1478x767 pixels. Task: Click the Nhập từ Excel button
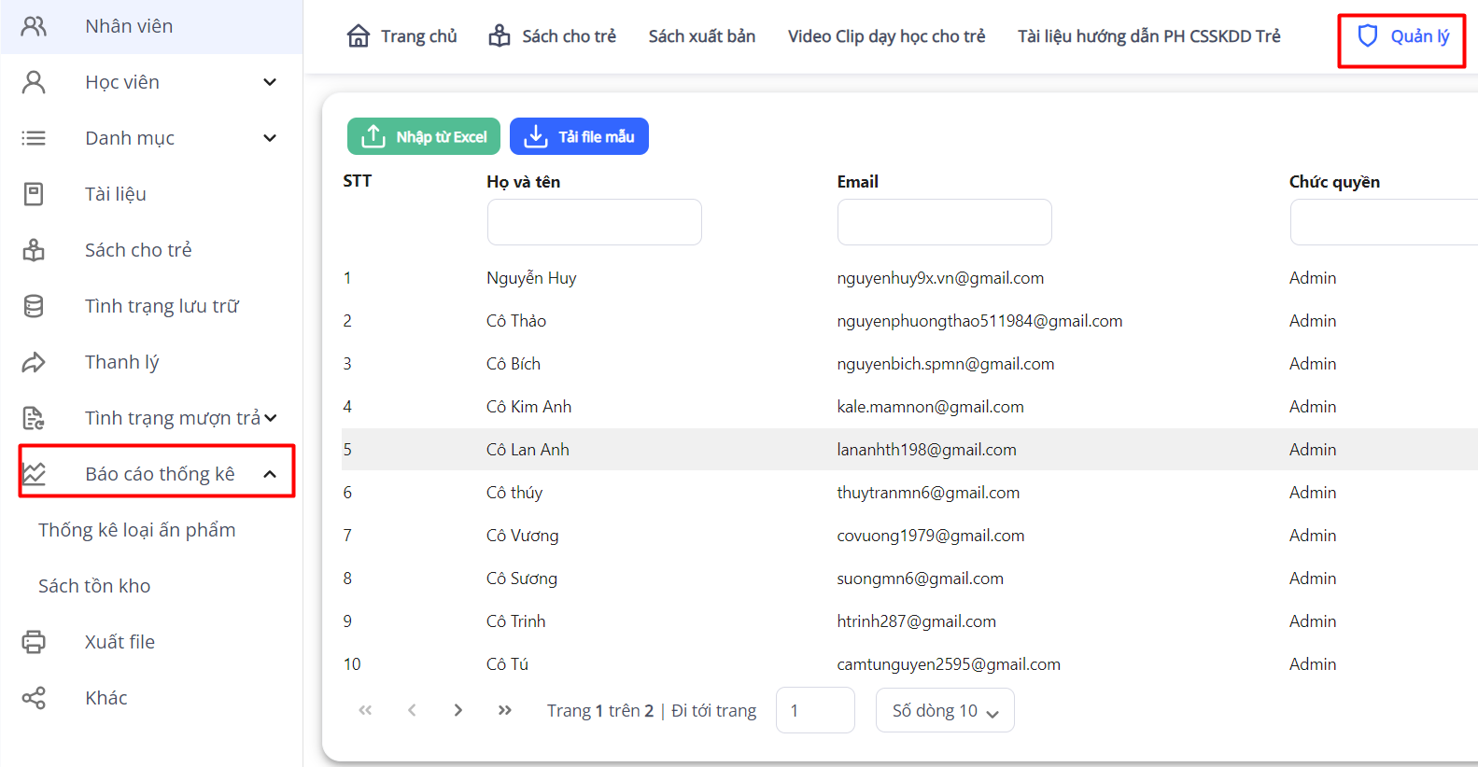coord(424,136)
